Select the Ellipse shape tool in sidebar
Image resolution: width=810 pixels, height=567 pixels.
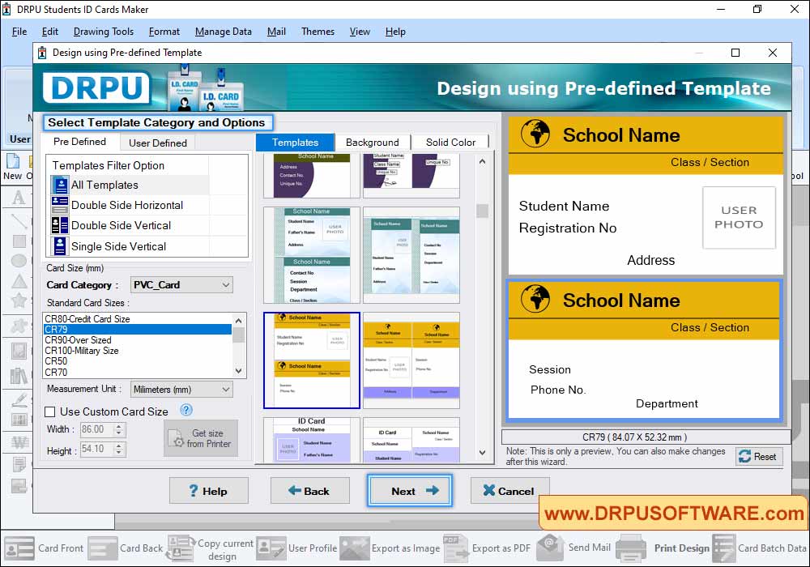coord(19,261)
